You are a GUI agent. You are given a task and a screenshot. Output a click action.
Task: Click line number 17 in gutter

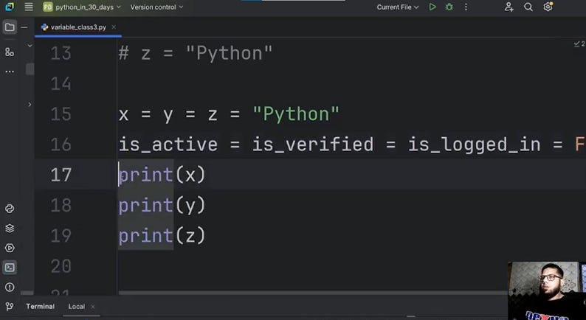[x=61, y=175]
